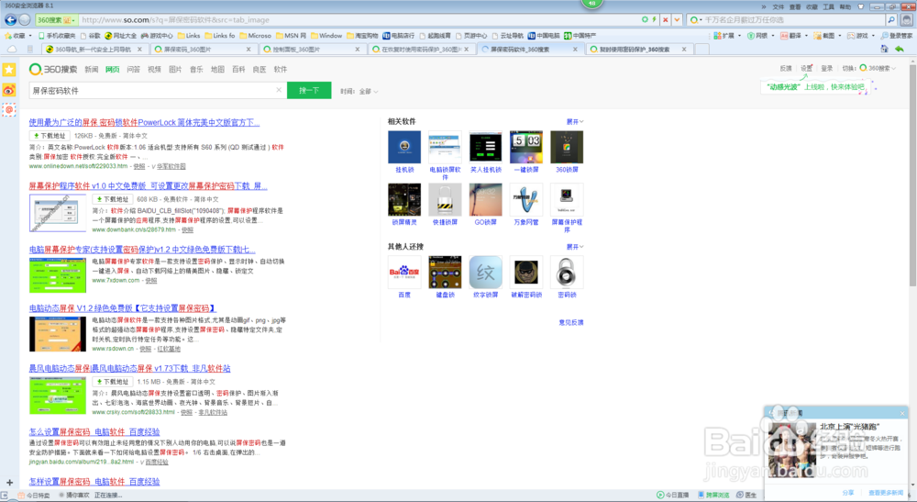Open the 挂机锁 software thumbnail
The width and height of the screenshot is (917, 502).
[x=404, y=147]
